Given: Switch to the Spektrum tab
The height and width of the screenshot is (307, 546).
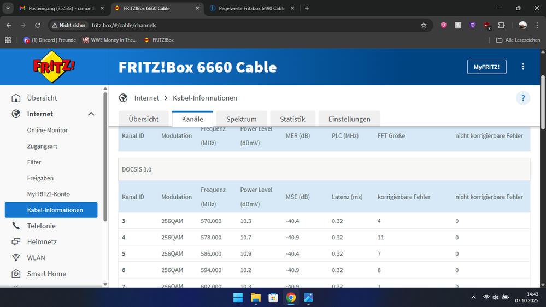Looking at the screenshot, I should pyautogui.click(x=242, y=119).
